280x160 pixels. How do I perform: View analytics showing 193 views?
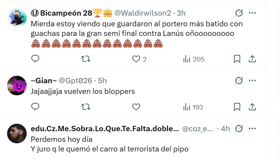[x=193, y=107]
